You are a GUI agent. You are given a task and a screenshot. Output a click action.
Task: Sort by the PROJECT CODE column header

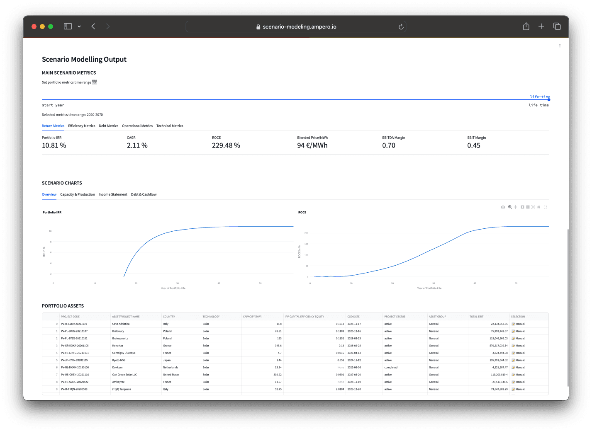click(85, 317)
